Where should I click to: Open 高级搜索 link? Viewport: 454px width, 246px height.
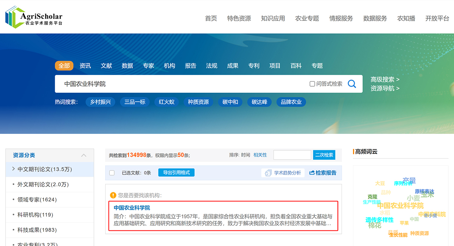(x=385, y=79)
